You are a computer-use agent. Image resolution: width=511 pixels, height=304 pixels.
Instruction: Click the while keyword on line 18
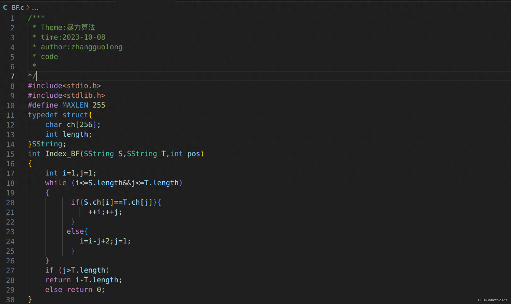click(x=56, y=183)
